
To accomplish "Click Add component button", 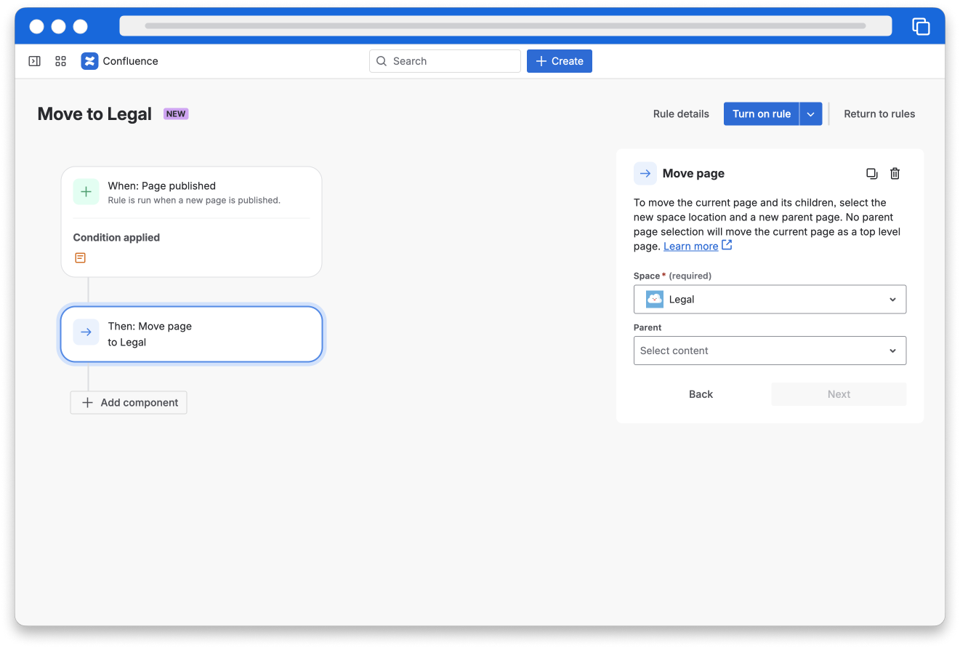I will point(129,403).
